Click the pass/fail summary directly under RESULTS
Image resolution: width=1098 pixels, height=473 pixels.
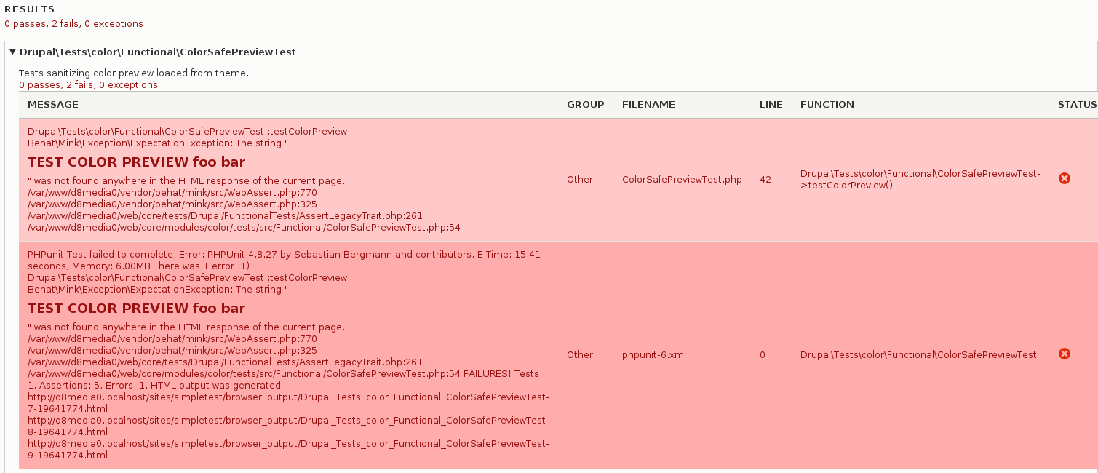pyautogui.click(x=73, y=24)
